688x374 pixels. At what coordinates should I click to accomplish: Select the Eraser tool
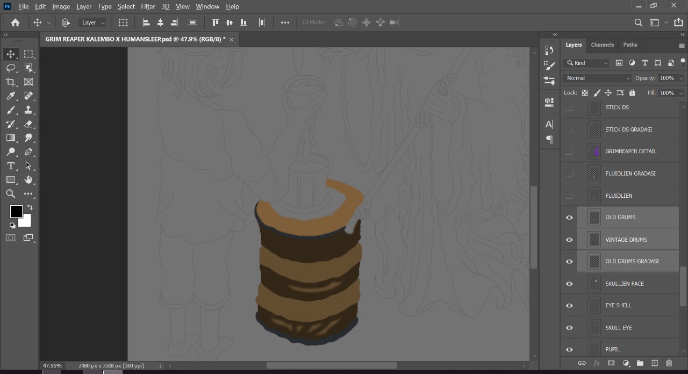click(x=28, y=124)
